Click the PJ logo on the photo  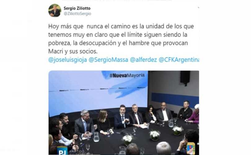62,151
